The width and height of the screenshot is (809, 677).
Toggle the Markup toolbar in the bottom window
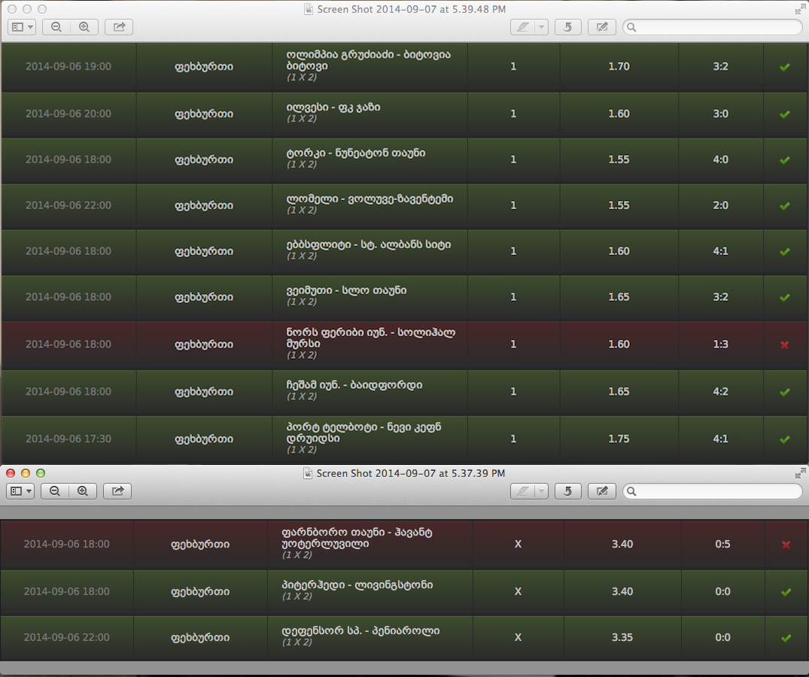601,490
